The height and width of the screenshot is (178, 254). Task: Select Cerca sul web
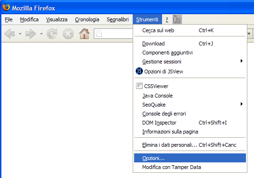coord(190,30)
